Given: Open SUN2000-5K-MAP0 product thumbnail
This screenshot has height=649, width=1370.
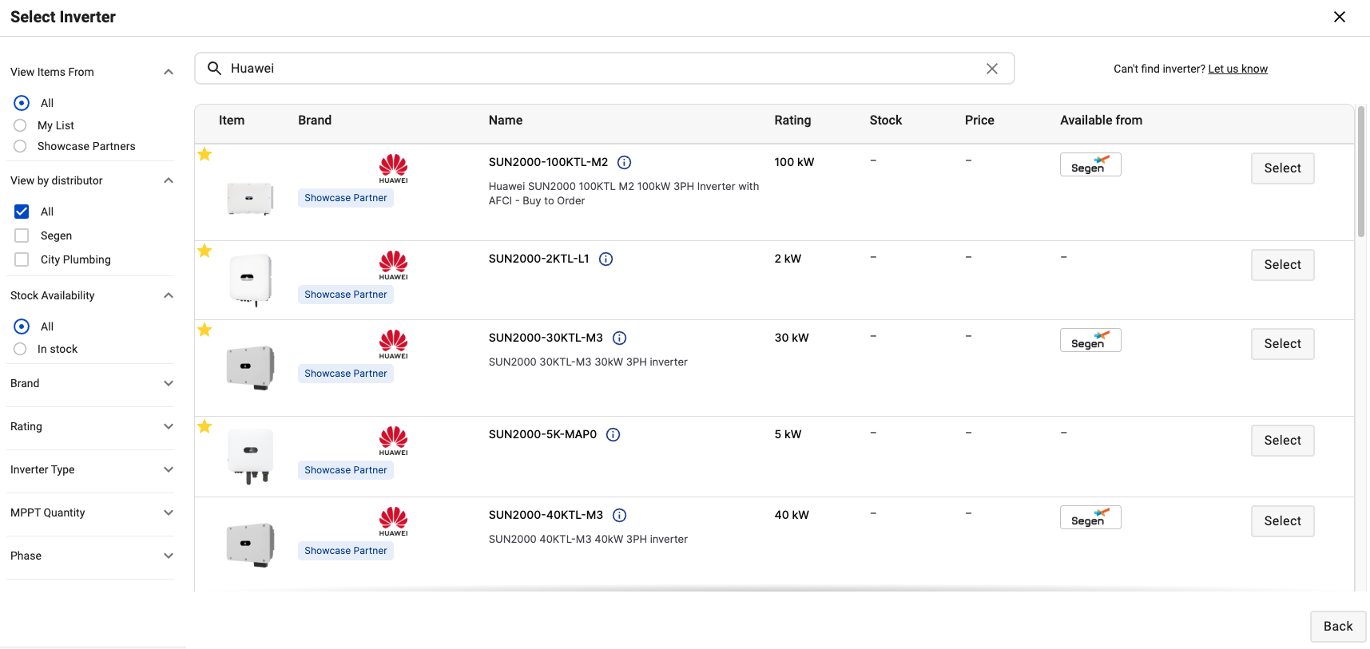Looking at the screenshot, I should (x=251, y=456).
